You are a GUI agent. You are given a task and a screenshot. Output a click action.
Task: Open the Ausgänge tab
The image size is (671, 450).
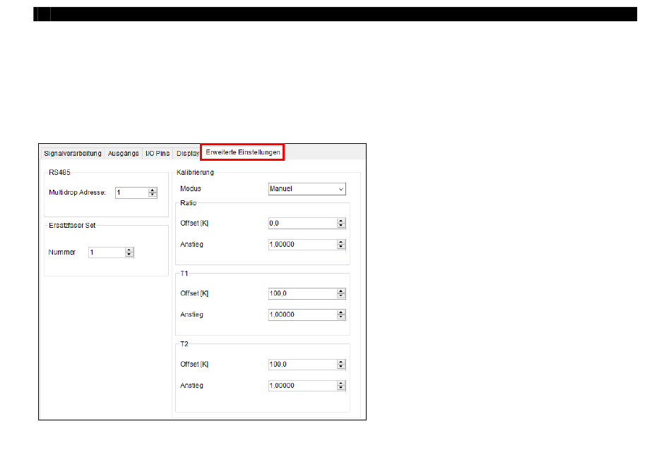pyautogui.click(x=123, y=154)
